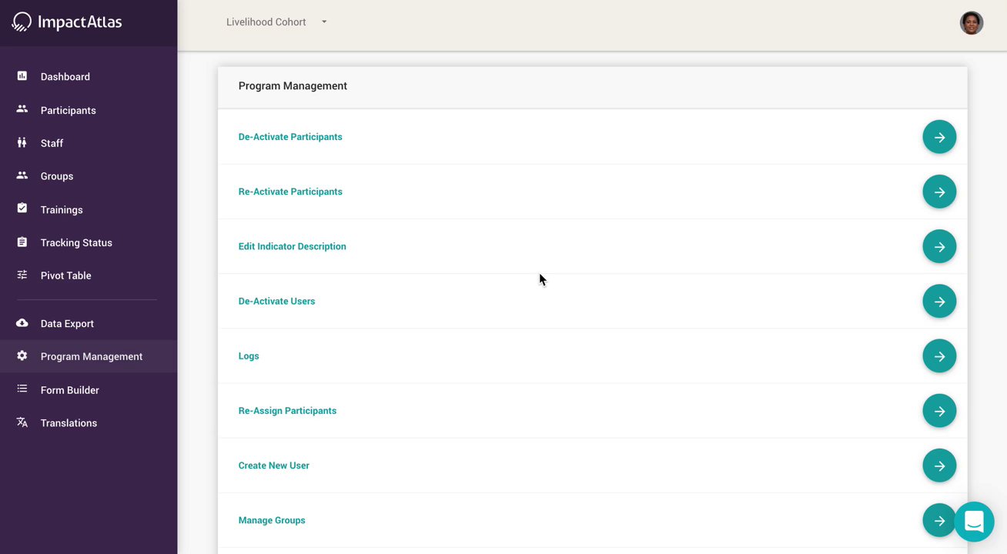Click the Re-Activate Participants link
Image resolution: width=1007 pixels, height=554 pixels.
coord(290,192)
